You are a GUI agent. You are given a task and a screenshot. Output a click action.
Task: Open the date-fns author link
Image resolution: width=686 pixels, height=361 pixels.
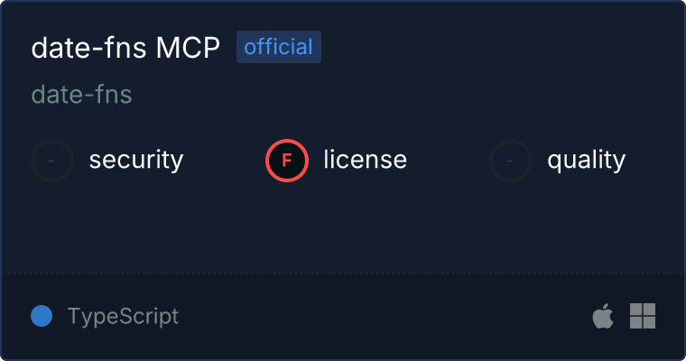coord(82,95)
